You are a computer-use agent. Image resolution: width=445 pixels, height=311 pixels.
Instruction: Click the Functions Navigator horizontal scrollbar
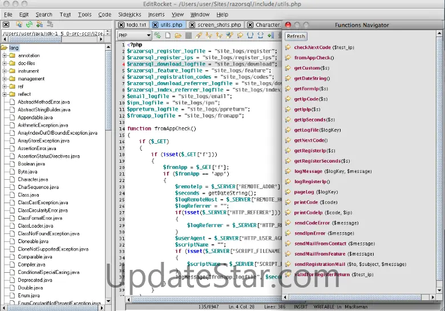click(x=355, y=297)
